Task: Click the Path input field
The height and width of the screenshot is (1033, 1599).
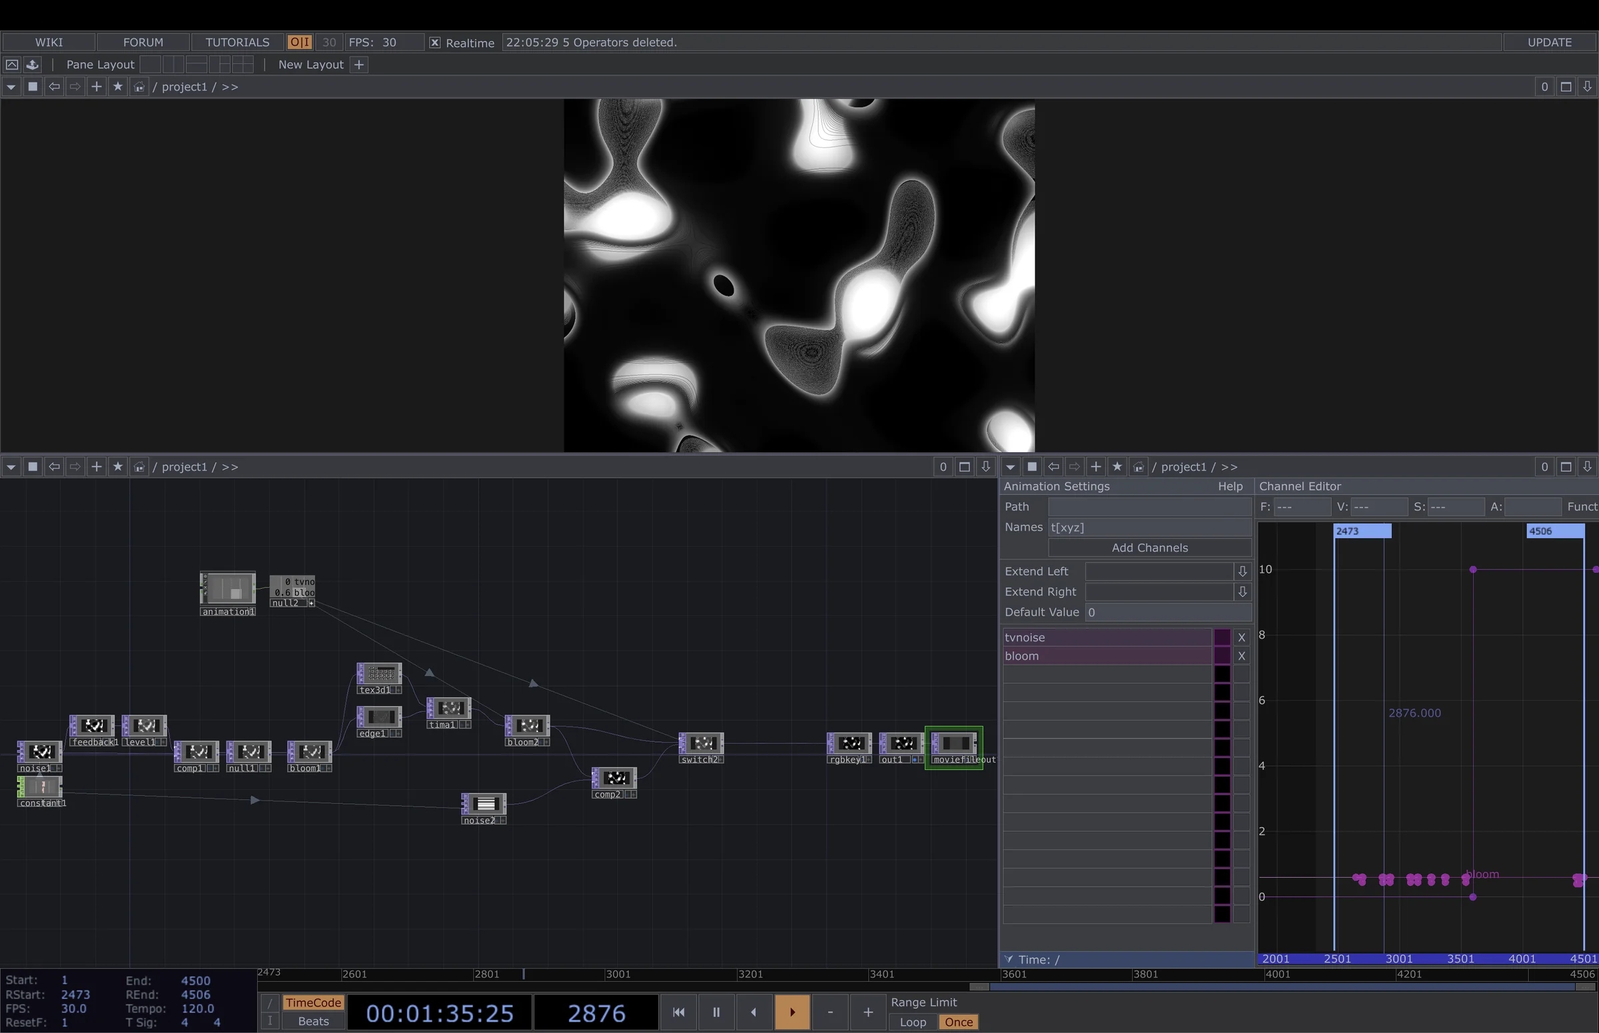Action: [1149, 506]
